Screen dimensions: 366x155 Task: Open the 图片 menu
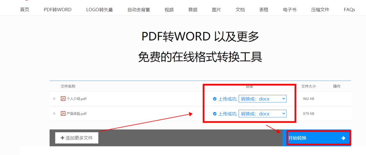pos(216,10)
